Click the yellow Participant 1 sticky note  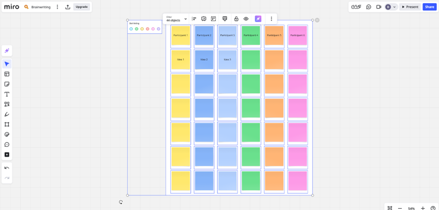pos(180,36)
